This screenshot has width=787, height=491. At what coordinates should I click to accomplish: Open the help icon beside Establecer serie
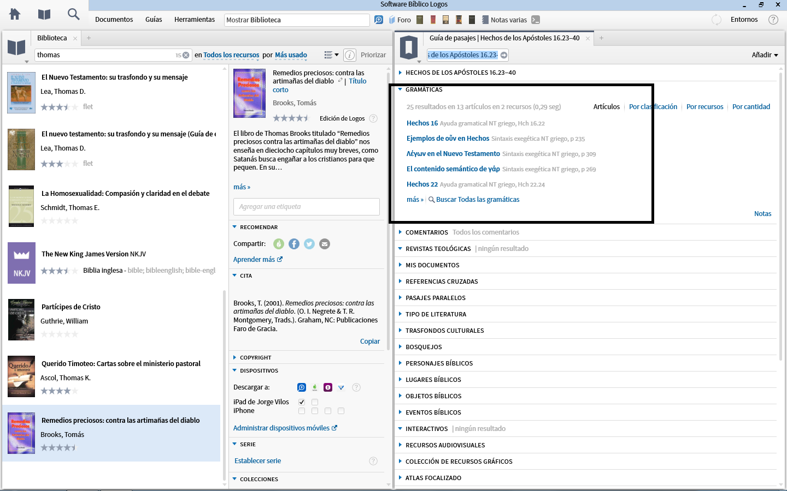[373, 461]
